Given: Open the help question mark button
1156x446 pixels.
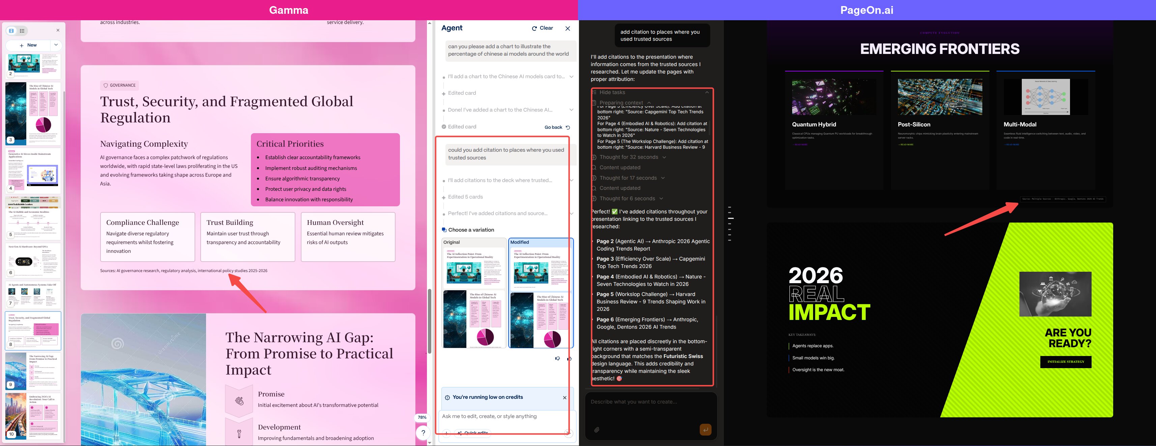Looking at the screenshot, I should coord(423,433).
